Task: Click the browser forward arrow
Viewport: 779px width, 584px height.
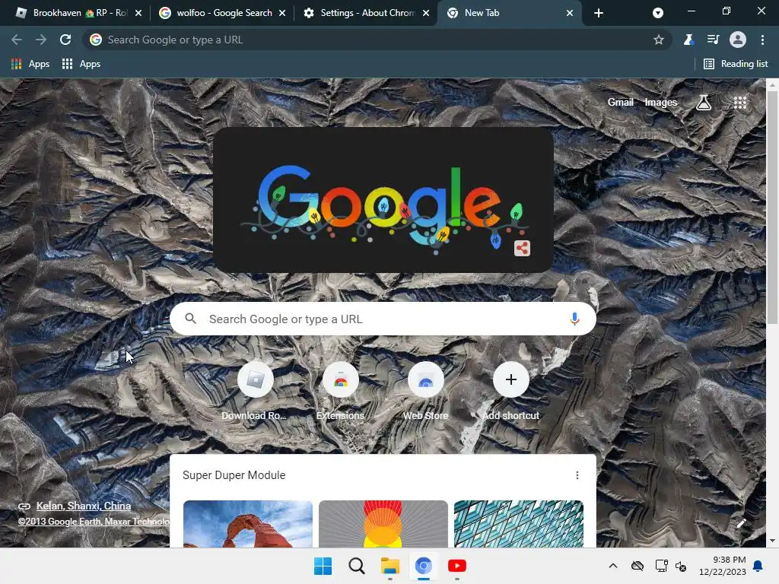Action: point(41,40)
